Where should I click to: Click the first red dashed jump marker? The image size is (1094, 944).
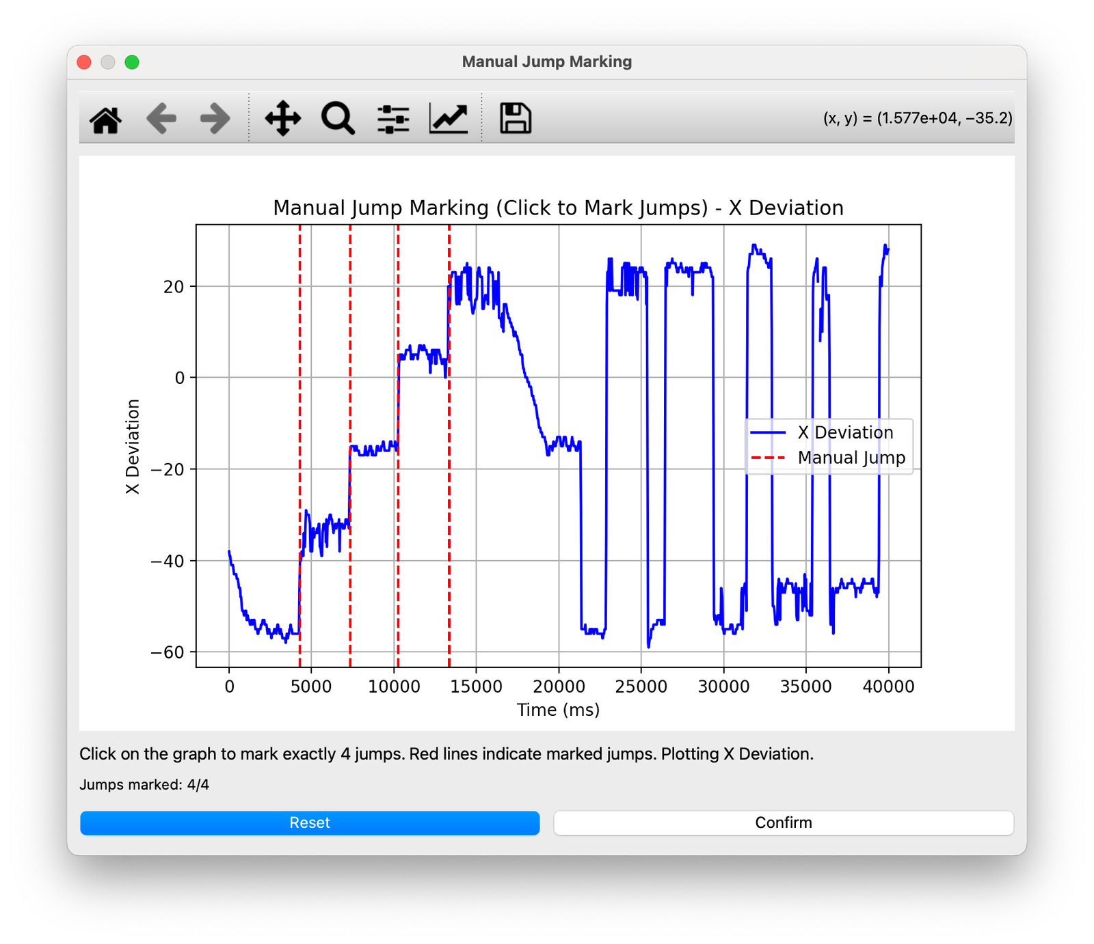299,410
